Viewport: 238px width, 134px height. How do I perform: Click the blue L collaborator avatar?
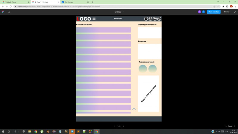[203, 12]
